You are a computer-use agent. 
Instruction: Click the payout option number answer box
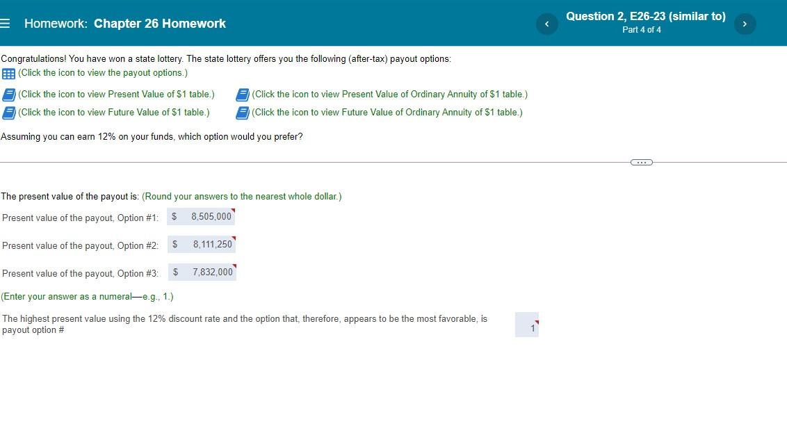point(527,324)
